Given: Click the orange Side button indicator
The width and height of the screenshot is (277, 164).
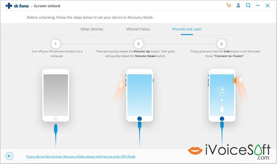Looking at the screenshot, I should pyautogui.click(x=236, y=81).
